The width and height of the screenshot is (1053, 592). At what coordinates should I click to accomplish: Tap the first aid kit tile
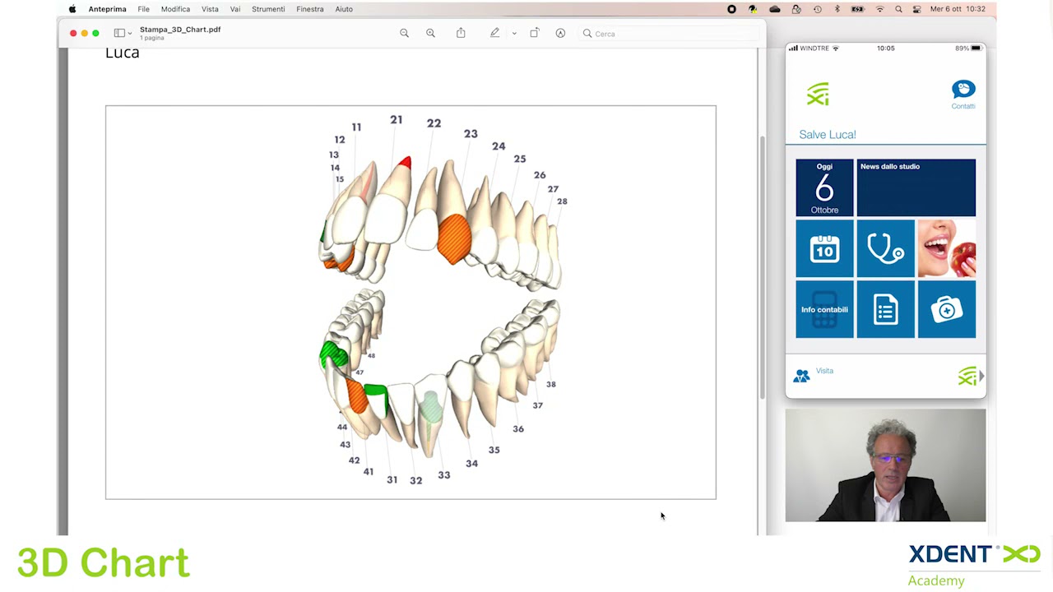(x=947, y=309)
